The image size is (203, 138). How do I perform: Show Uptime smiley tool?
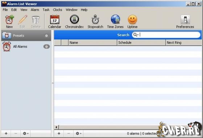coord(132,21)
